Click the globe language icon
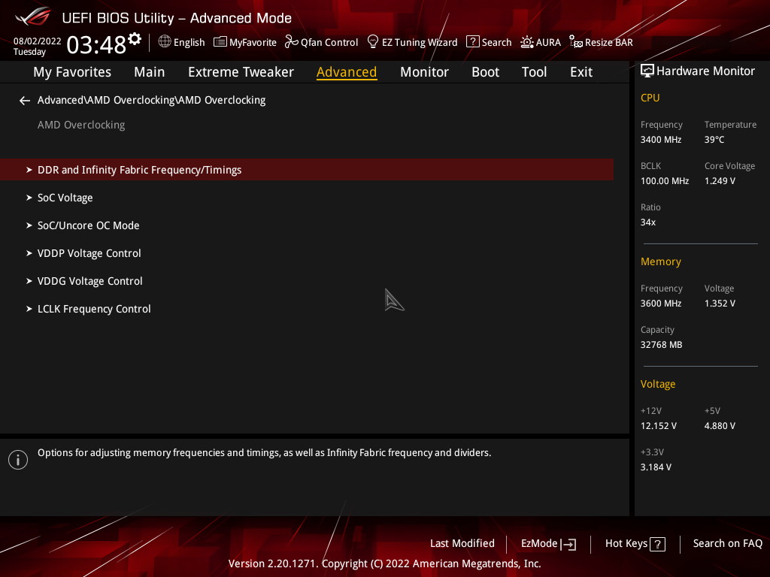This screenshot has width=770, height=577. [165, 42]
